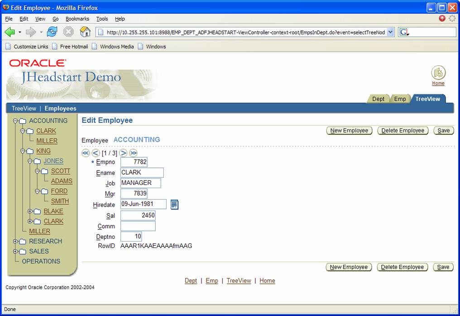The height and width of the screenshot is (316, 460).
Task: Click the browser Reload icon
Action: [x=52, y=32]
